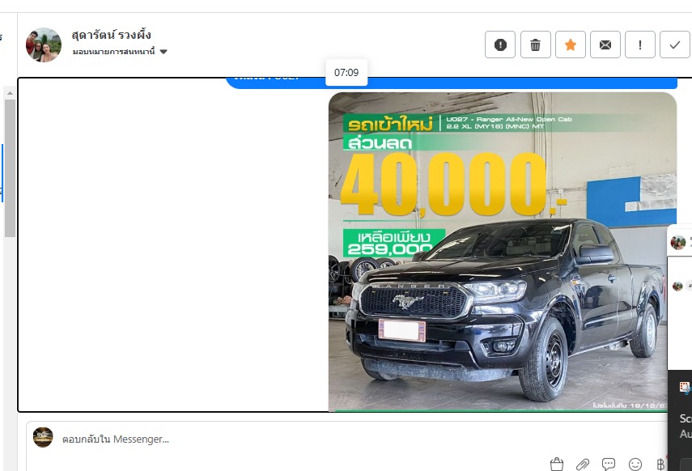Mark conversation as done with the checkmark

[675, 45]
